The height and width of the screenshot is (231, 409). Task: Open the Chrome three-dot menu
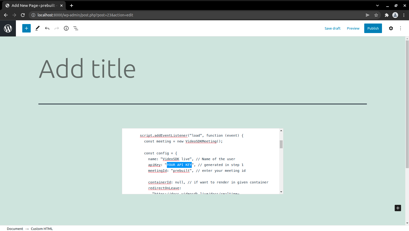click(404, 15)
